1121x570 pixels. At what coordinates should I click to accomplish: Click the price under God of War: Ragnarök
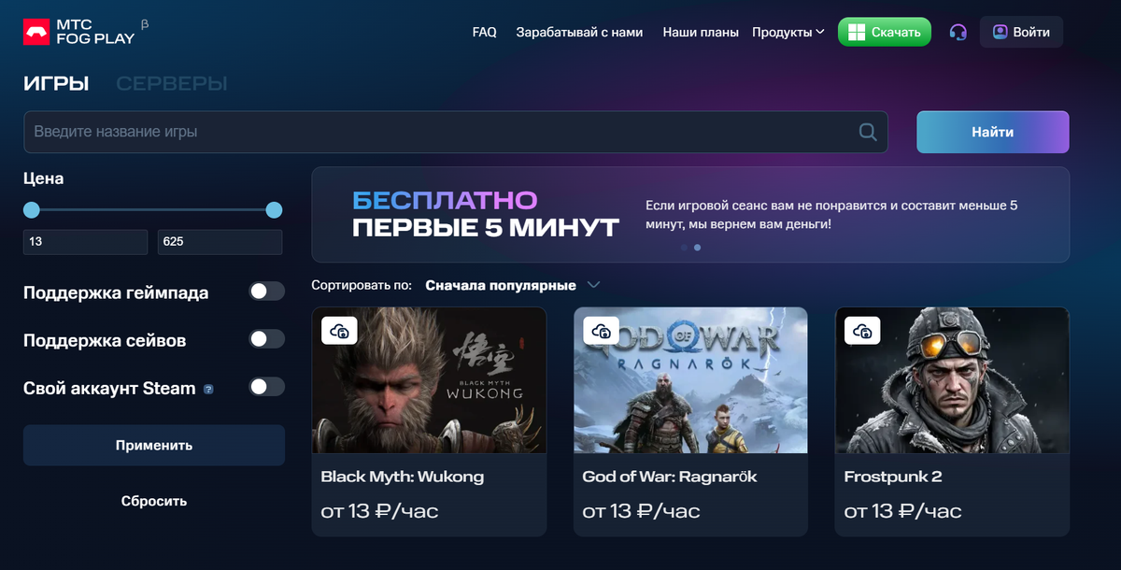point(641,511)
